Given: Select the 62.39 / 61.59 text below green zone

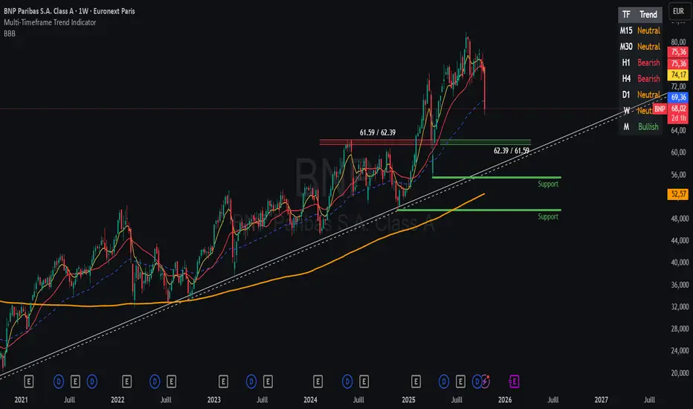Looking at the screenshot, I should pyautogui.click(x=512, y=151).
